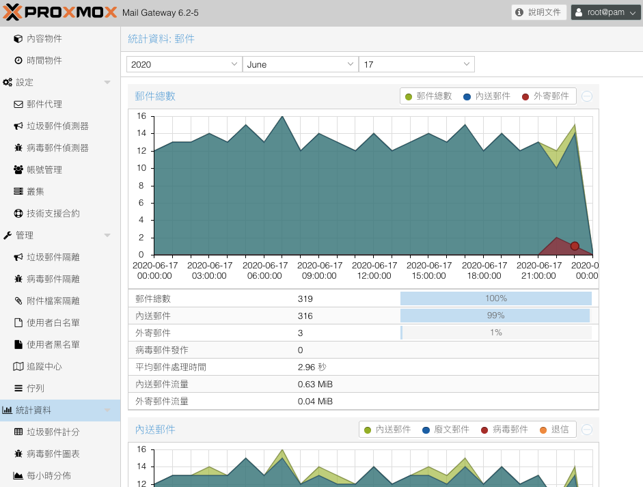Open the 說明文件 documentation button
Screen dimensions: 643x487
click(x=539, y=12)
